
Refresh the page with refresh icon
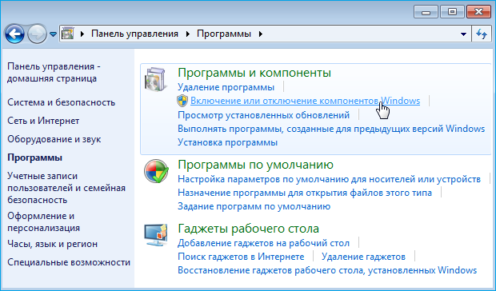coord(482,34)
